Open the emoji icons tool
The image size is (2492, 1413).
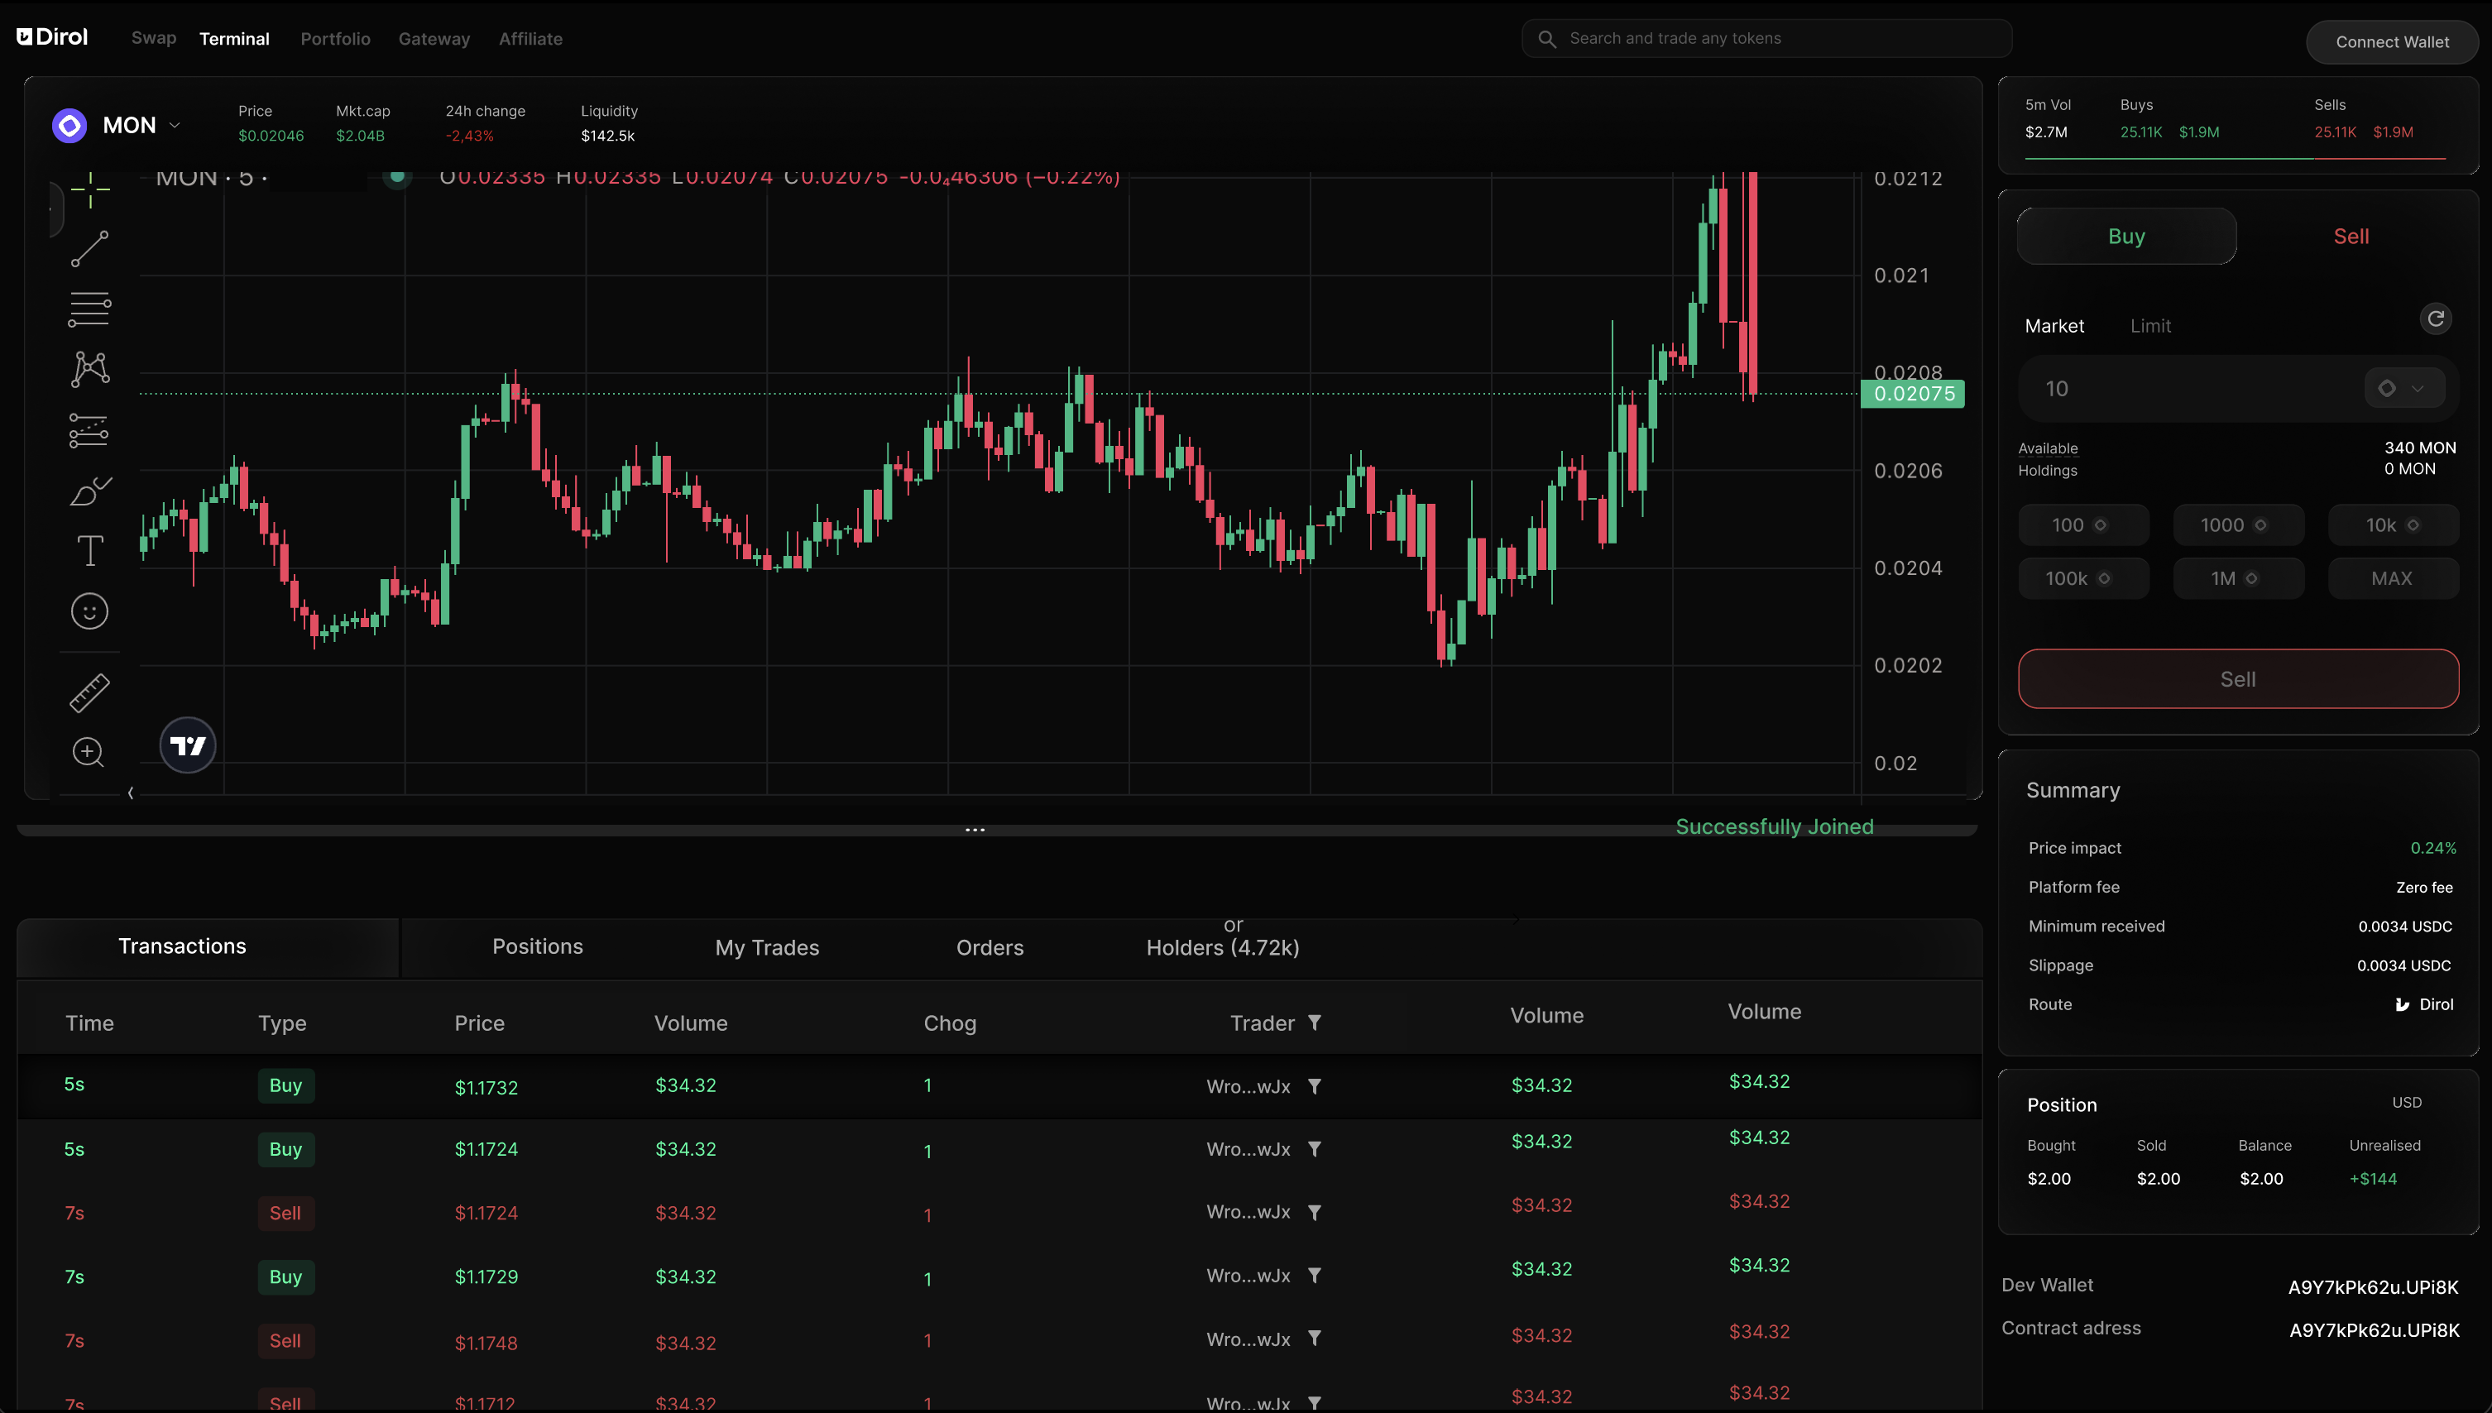click(x=89, y=611)
